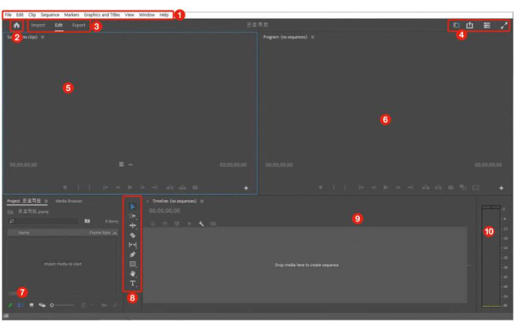Play in the Source monitor

pos(130,188)
